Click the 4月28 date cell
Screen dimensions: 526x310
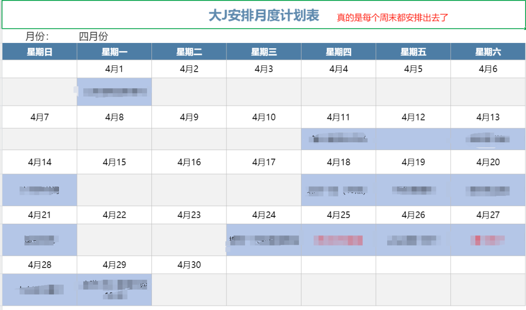coord(39,265)
